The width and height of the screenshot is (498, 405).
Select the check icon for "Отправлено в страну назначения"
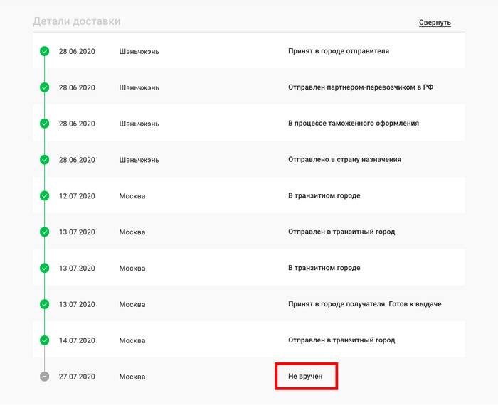point(44,160)
